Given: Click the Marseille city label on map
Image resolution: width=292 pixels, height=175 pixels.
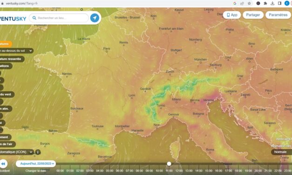Looking at the screenshot, I should [x=137, y=130].
